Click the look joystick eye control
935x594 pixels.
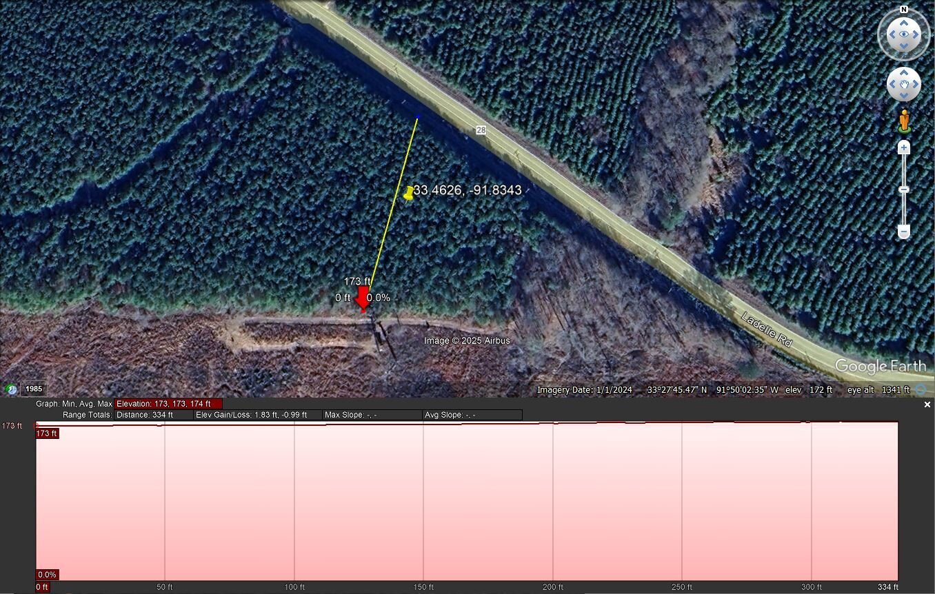[x=903, y=34]
